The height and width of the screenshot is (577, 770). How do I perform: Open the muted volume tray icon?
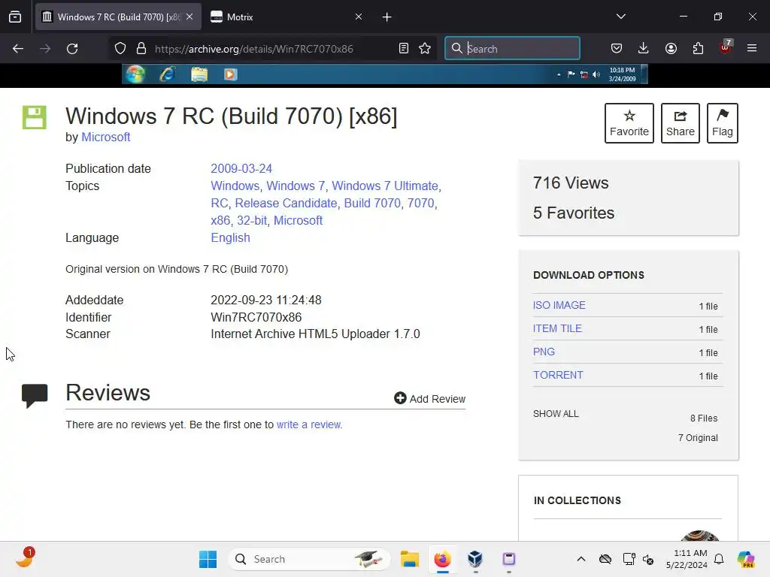click(648, 559)
